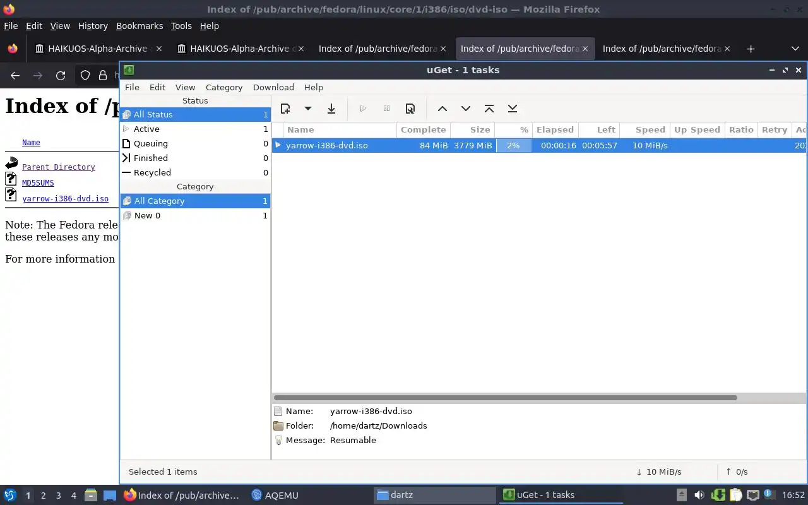
Task: Select Active status filter
Action: (x=195, y=129)
